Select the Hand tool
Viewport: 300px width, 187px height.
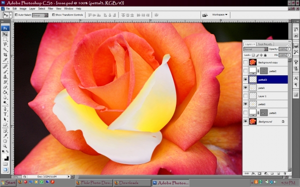(5, 141)
